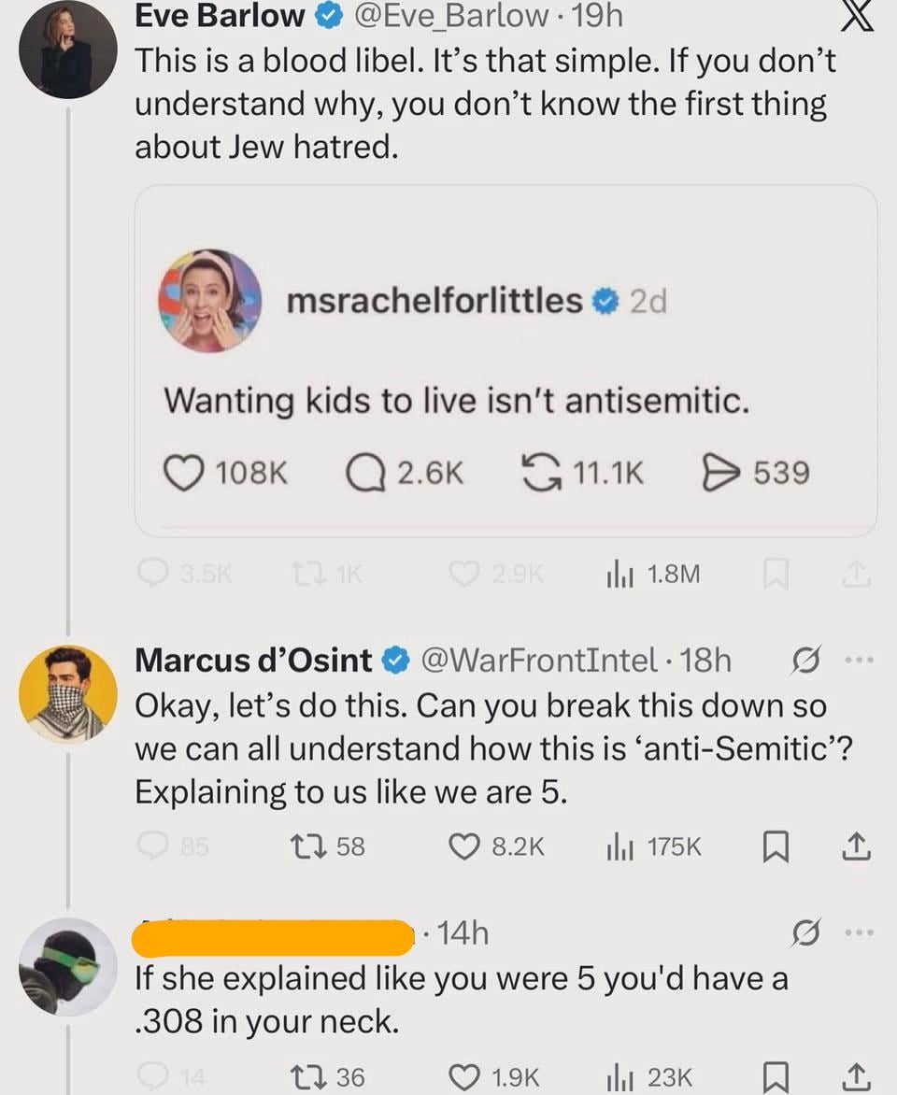Click the Eve Barlow display name
The width and height of the screenshot is (897, 1095).
(221, 16)
